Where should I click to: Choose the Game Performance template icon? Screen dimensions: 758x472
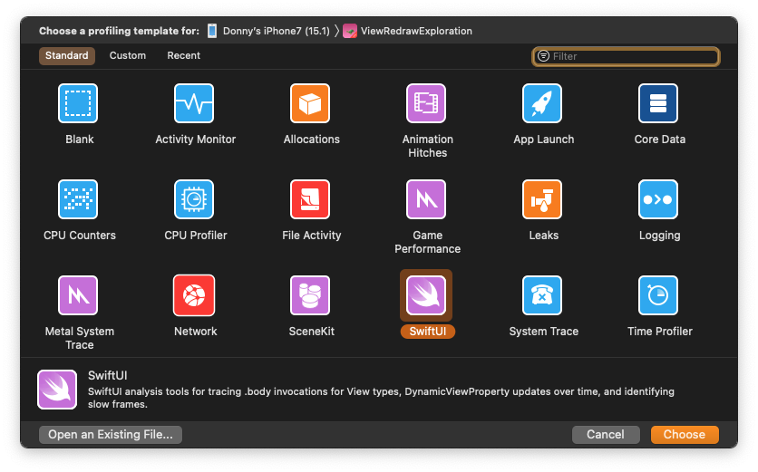(426, 199)
